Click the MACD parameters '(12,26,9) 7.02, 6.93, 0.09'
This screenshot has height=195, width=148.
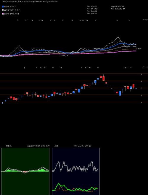pyautogui.click(x=38, y=146)
